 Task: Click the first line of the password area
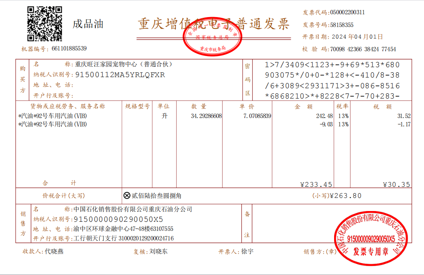pos(332,65)
